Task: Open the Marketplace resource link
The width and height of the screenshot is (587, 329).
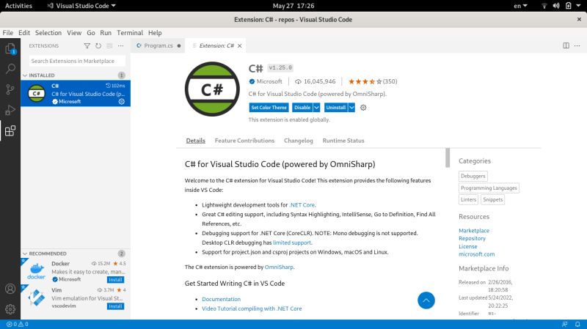Action: coord(474,231)
